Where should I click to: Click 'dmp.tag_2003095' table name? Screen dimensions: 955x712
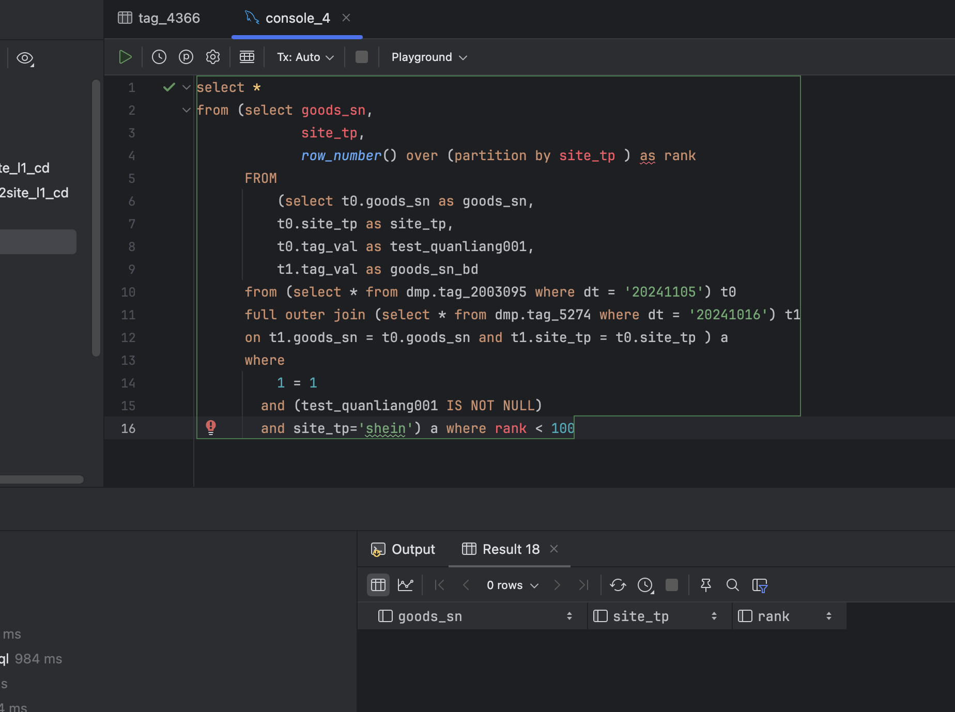tap(466, 292)
